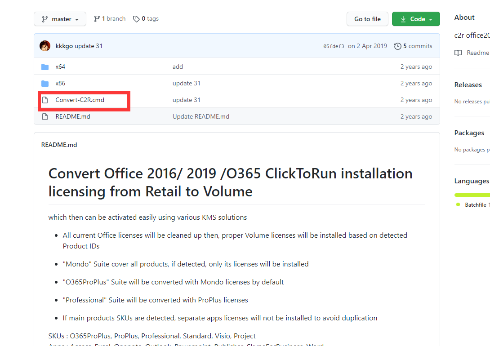Open commit hash 05fdef3
490x346 pixels.
point(334,46)
